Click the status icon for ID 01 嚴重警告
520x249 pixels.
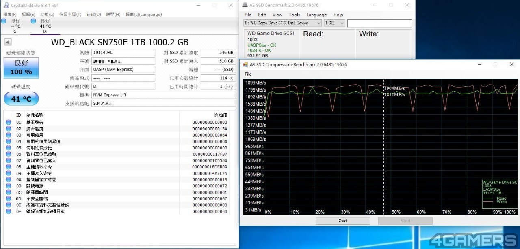pyautogui.click(x=9, y=122)
